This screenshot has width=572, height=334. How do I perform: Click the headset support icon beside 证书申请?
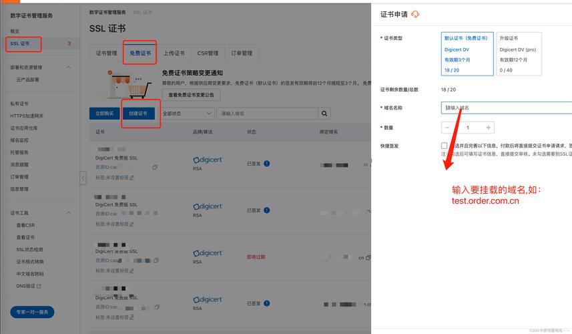pyautogui.click(x=415, y=14)
